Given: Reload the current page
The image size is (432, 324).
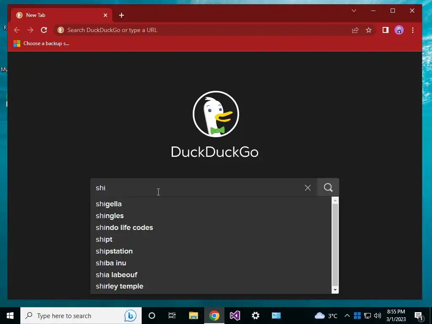Looking at the screenshot, I should coord(44,30).
